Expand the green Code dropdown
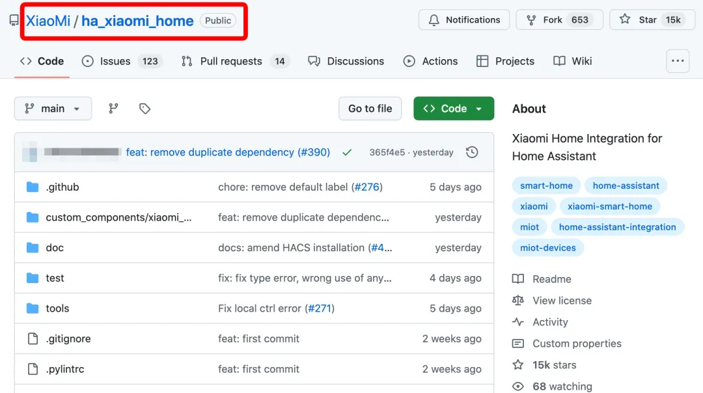 pyautogui.click(x=454, y=109)
